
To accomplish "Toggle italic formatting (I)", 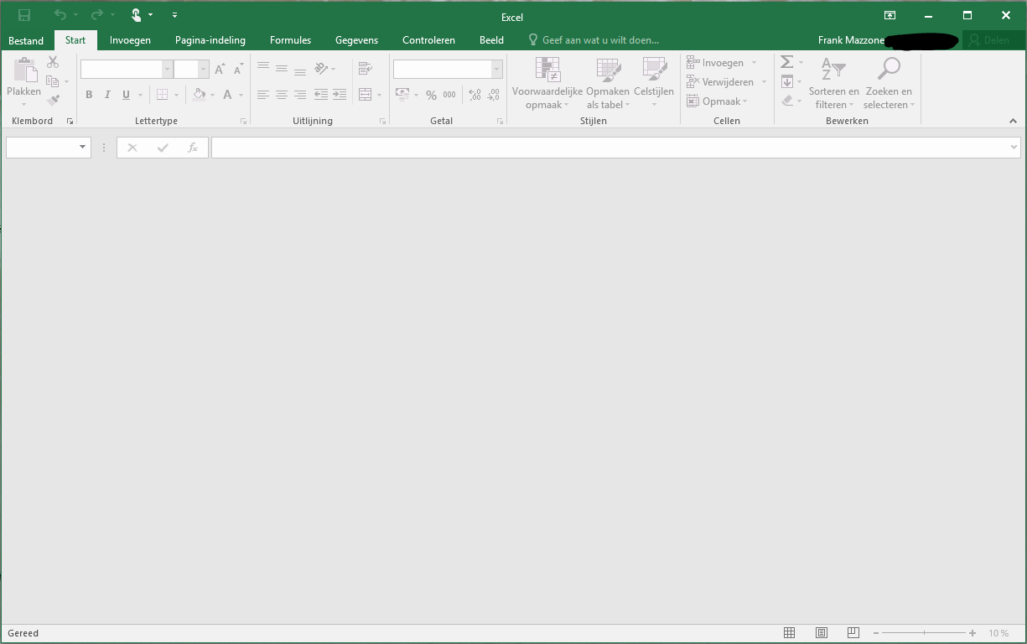I will pos(107,96).
